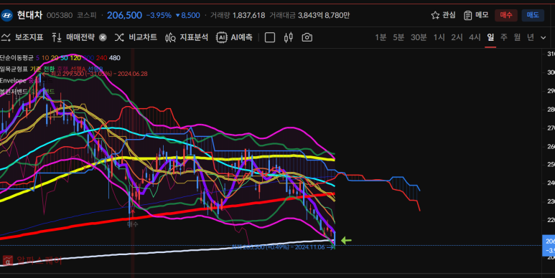Switch to 주 weekly timeframe
Screen dimensions: 555x278
504,37
